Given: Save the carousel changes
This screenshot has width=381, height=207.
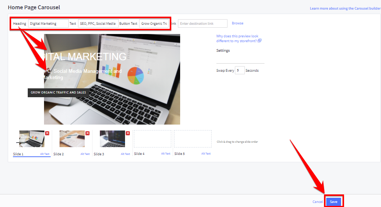Looking at the screenshot, I should 334,202.
